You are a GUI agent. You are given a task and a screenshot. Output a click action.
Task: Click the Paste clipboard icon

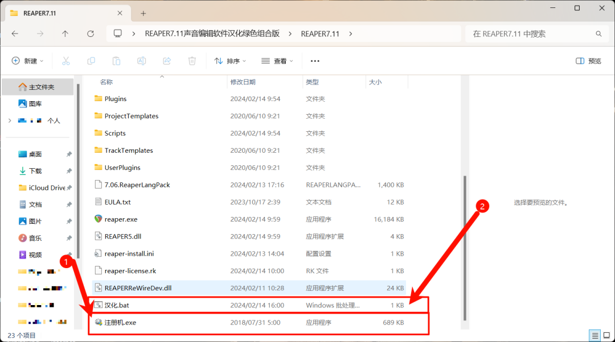[x=117, y=61]
